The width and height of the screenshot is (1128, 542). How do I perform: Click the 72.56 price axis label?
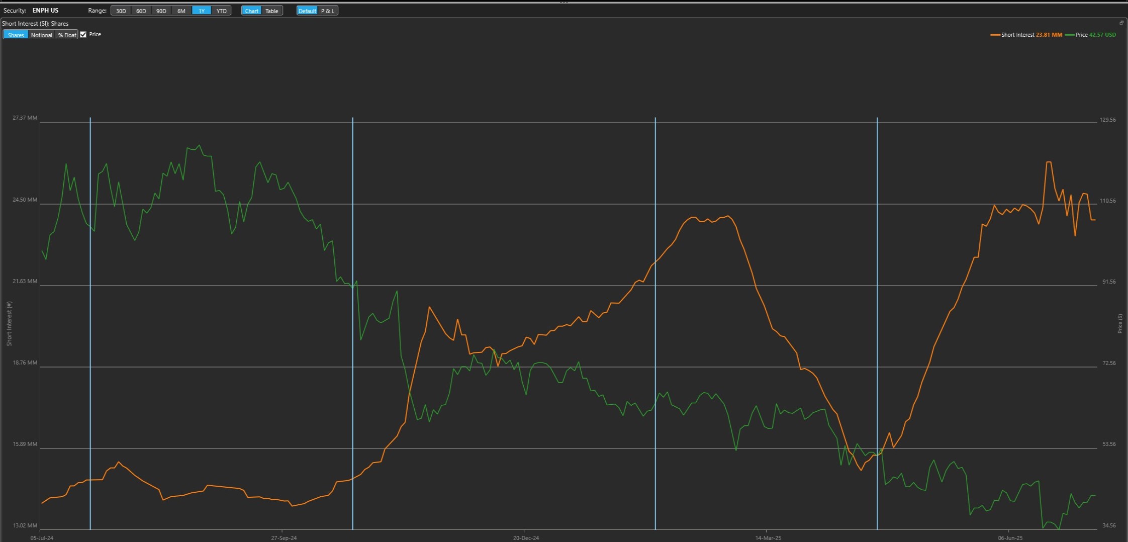(1109, 363)
